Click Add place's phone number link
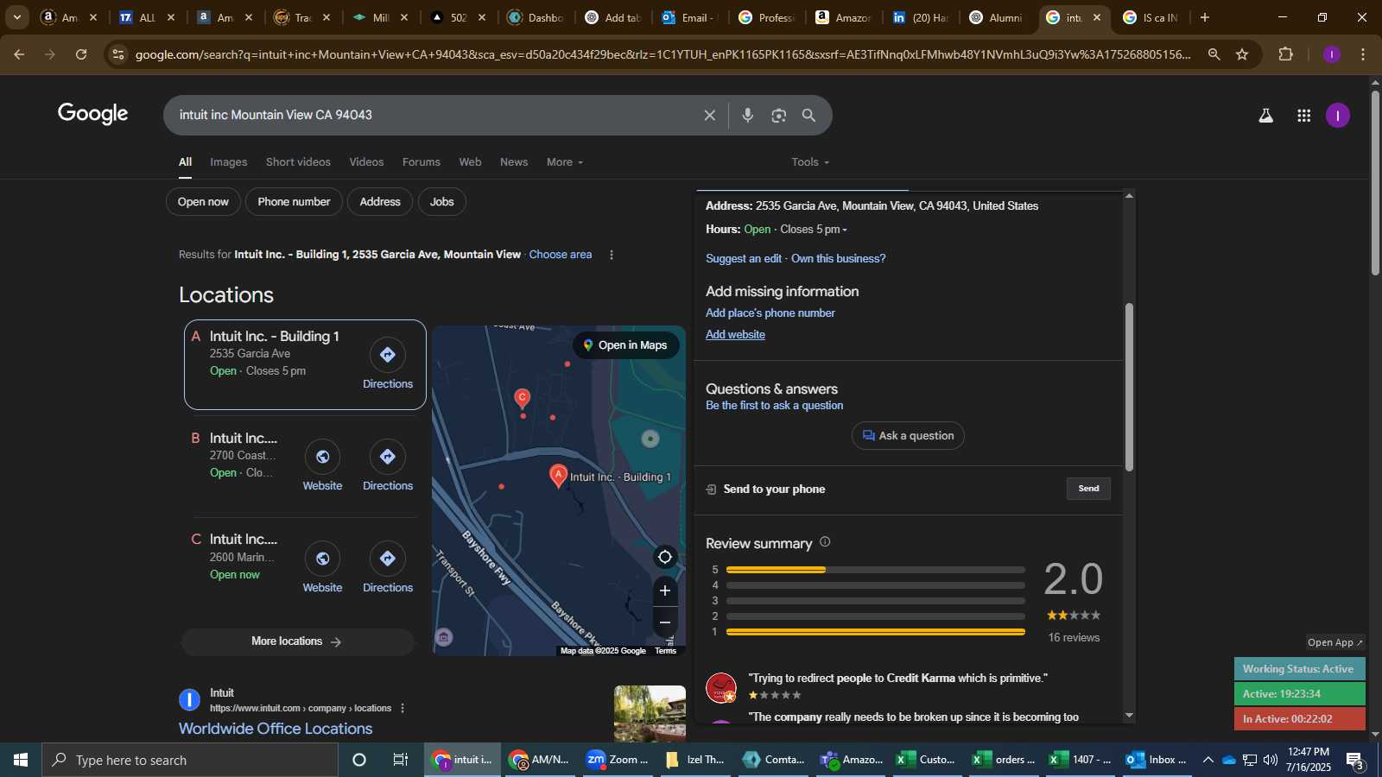The height and width of the screenshot is (777, 1382). click(770, 313)
